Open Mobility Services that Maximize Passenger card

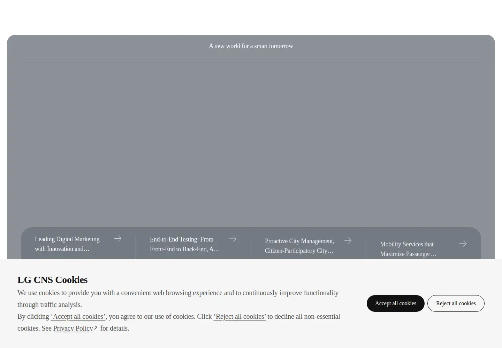tap(424, 248)
